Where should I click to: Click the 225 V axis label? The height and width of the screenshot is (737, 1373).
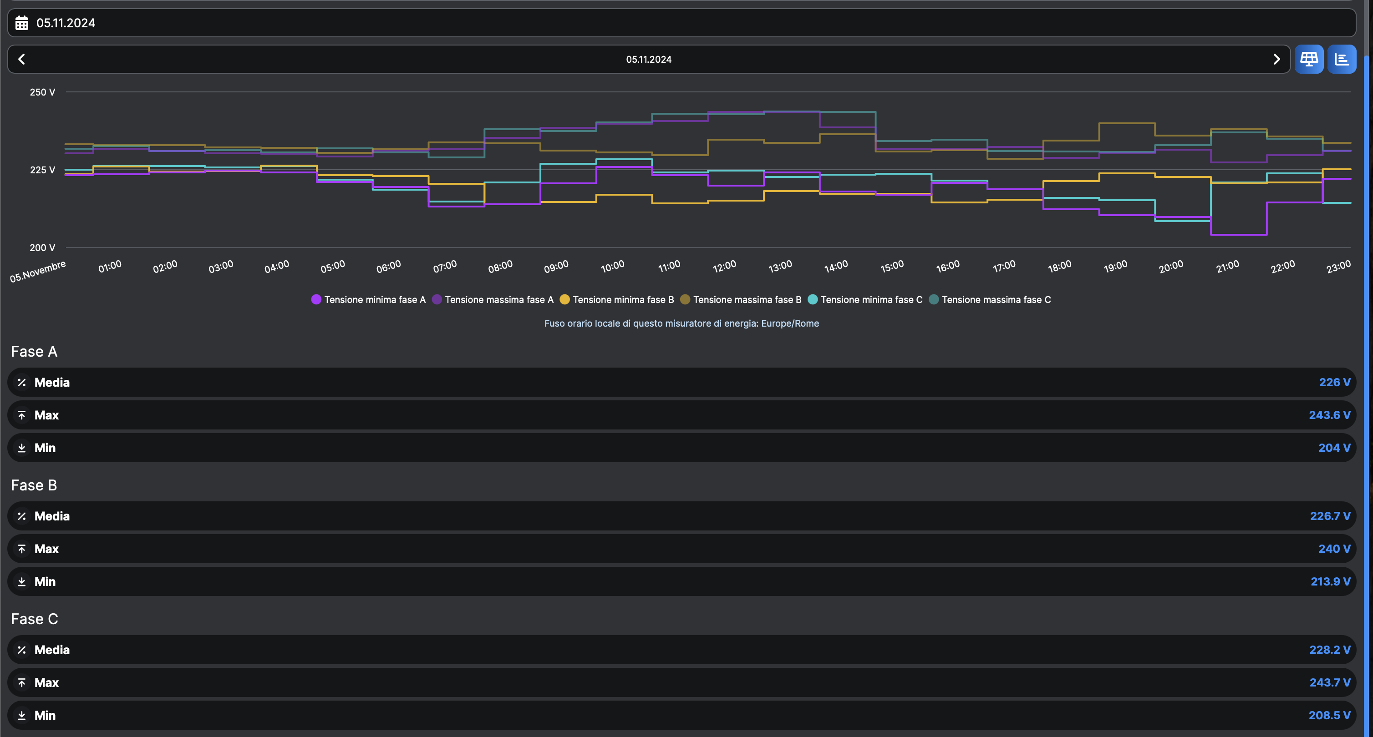click(42, 170)
